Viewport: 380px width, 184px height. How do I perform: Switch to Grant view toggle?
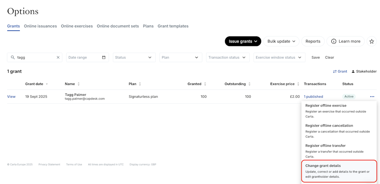click(x=340, y=71)
